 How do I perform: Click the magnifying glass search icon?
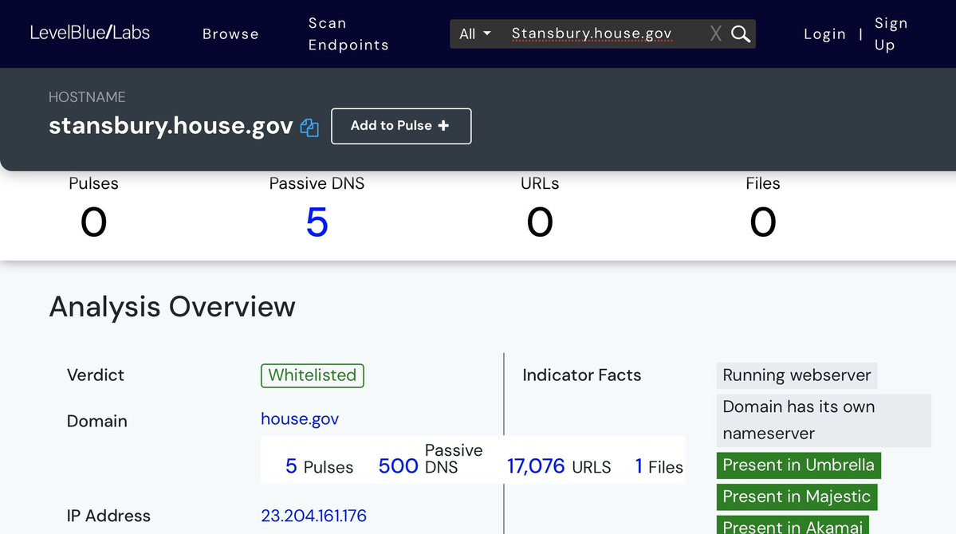741,33
